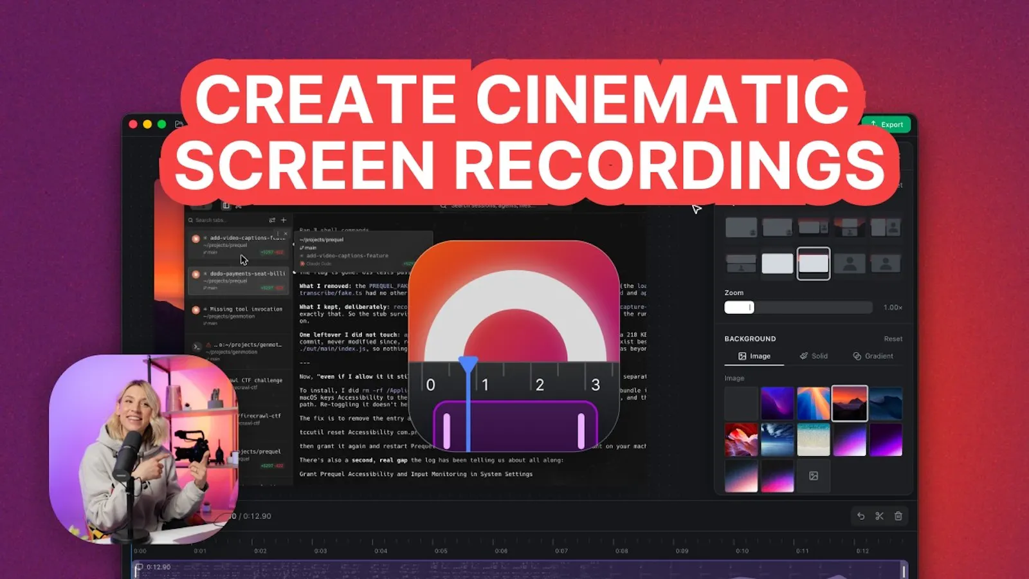
Task: Click the 0:08 ruler label
Action: [x=621, y=551]
